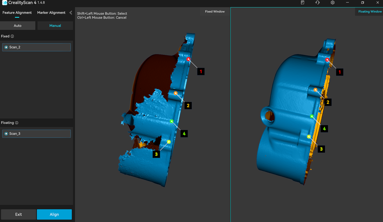The image size is (383, 222).
Task: Select the Scan_3 radio button
Action: (6, 134)
